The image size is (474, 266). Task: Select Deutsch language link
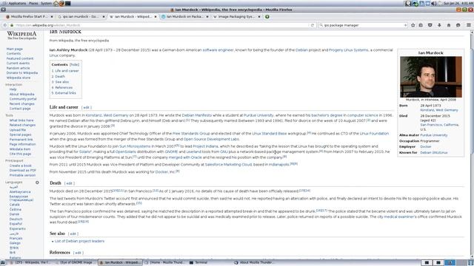(16, 219)
